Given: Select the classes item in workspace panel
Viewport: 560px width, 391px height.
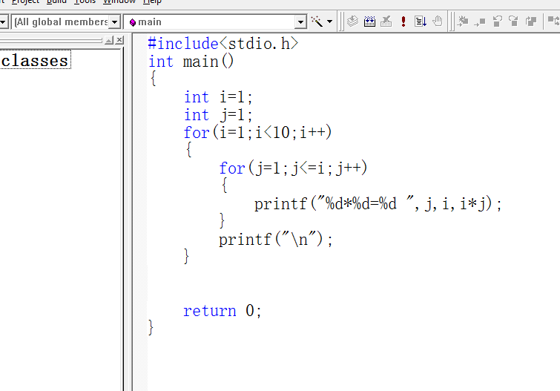Looking at the screenshot, I should tap(35, 61).
